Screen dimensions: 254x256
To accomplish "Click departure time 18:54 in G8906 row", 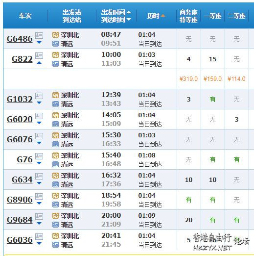I will coord(111,195).
